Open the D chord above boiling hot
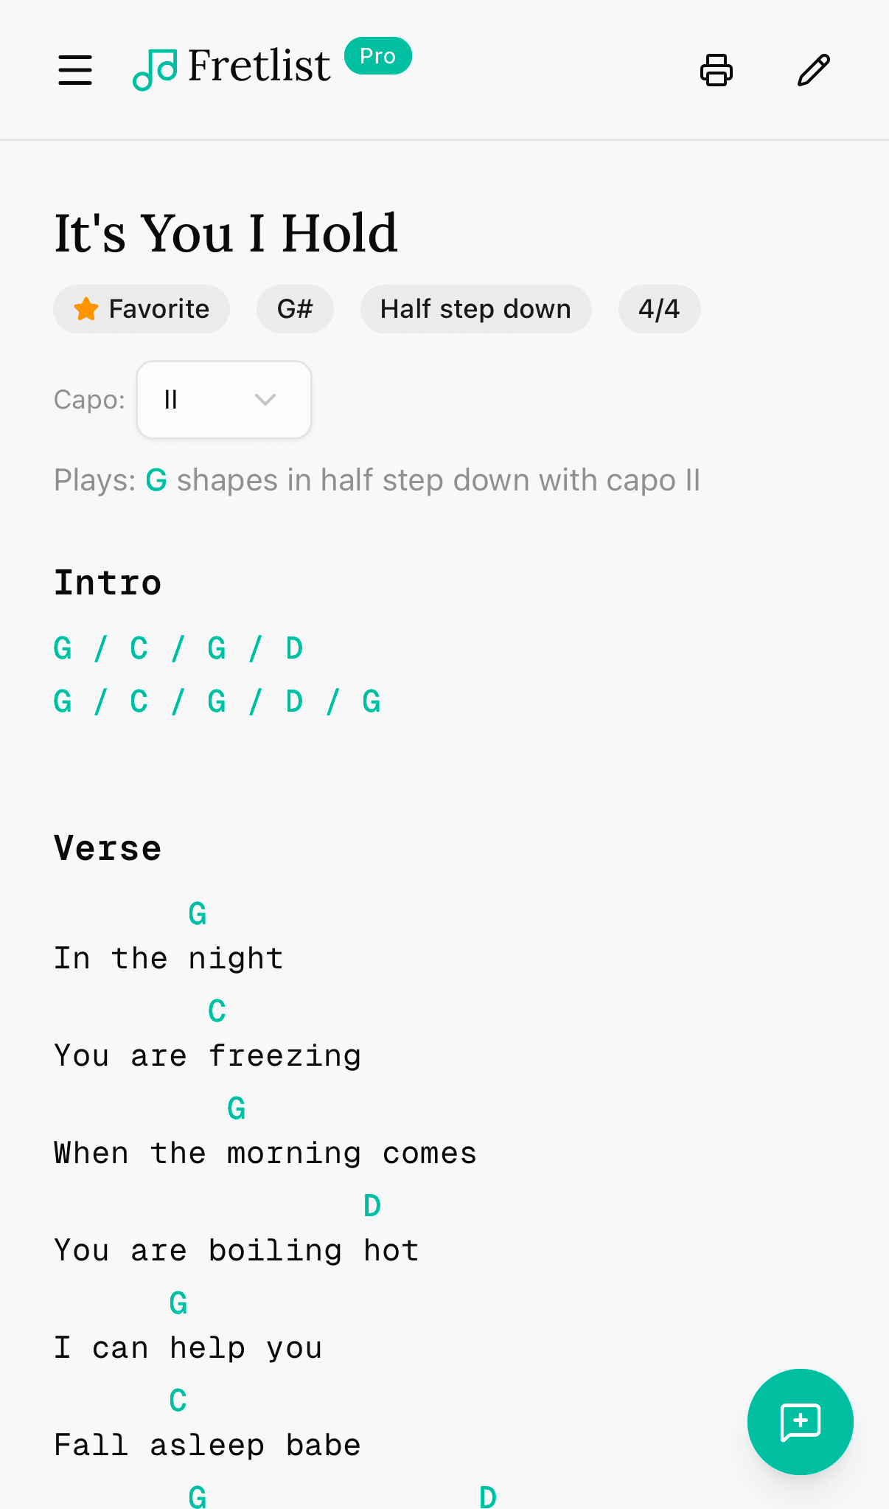This screenshot has height=1509, width=889. [x=371, y=1204]
